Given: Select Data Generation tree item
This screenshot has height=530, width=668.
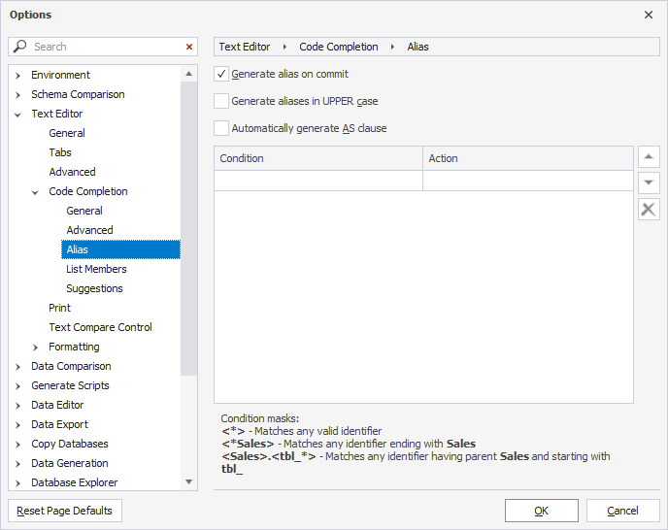Looking at the screenshot, I should point(70,463).
